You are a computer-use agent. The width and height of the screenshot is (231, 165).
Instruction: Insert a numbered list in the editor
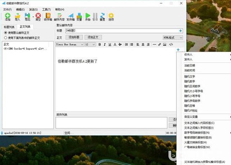(126, 44)
